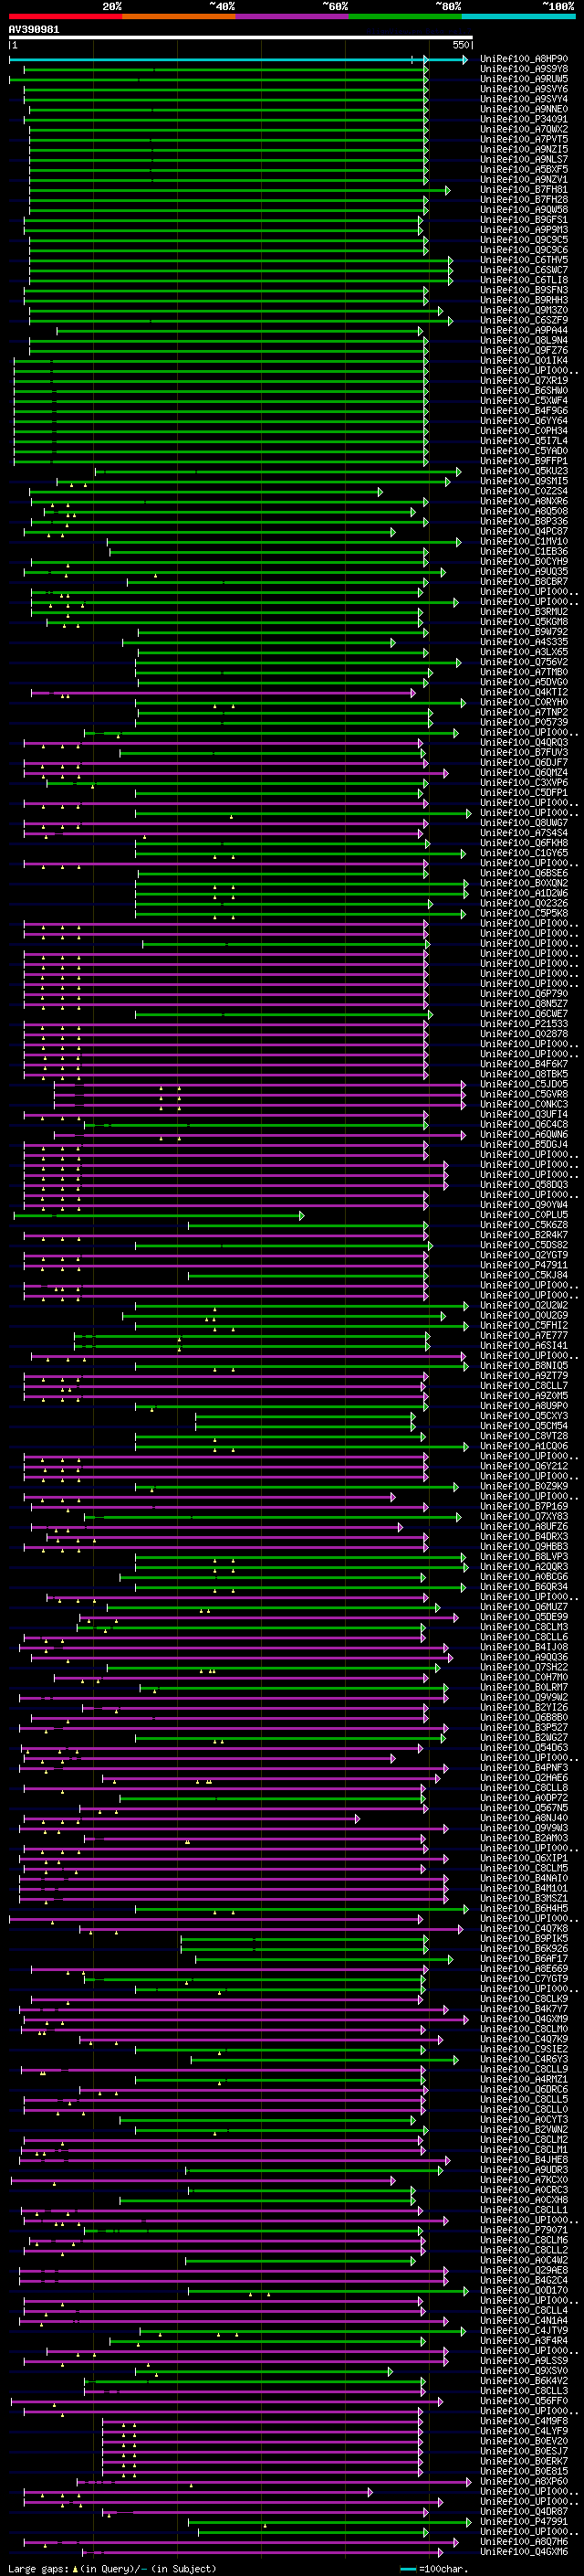Select hit label UniRef100_Q756V2
Screen dimensions: 584x2576
point(524,662)
